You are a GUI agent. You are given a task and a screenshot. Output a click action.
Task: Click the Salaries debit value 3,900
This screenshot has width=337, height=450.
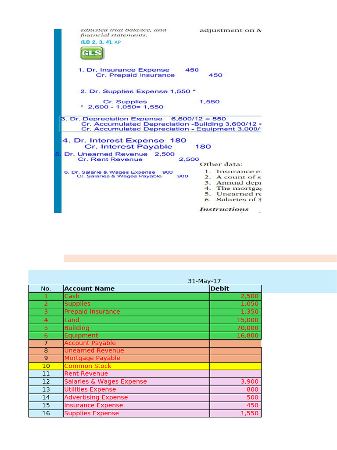[236, 382]
